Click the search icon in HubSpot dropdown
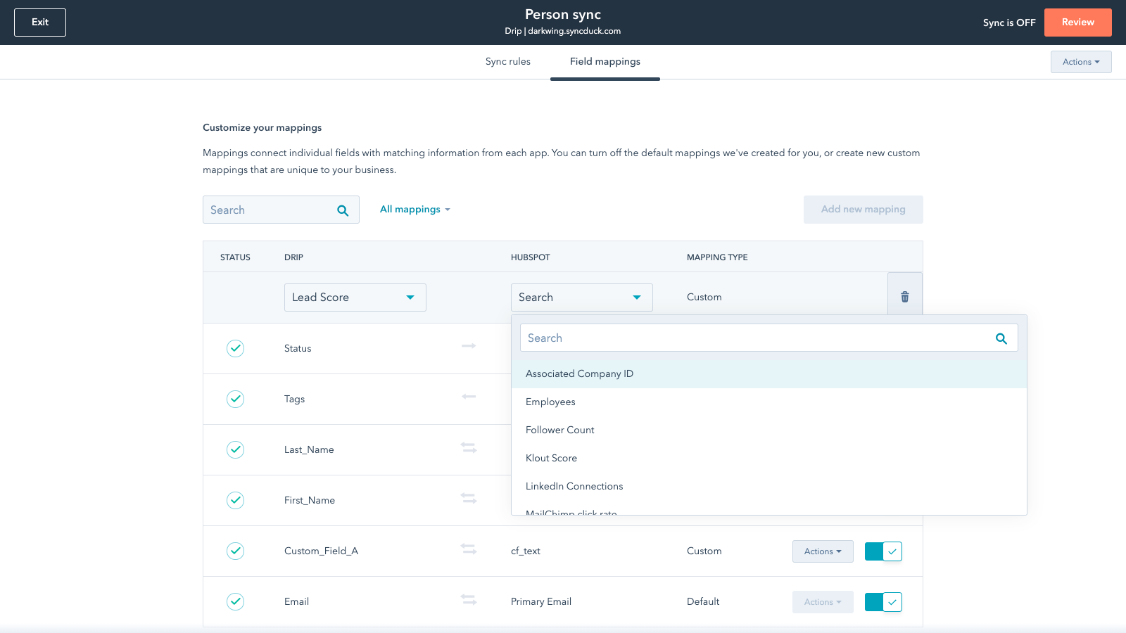Image resolution: width=1126 pixels, height=633 pixels. 1001,338
